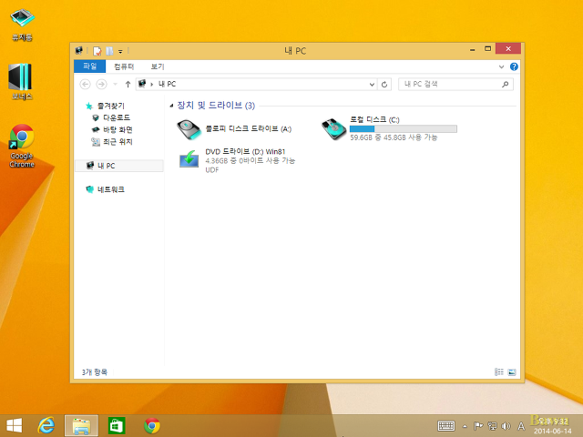
Task: Click the PC icon in address bar
Action: (x=142, y=84)
